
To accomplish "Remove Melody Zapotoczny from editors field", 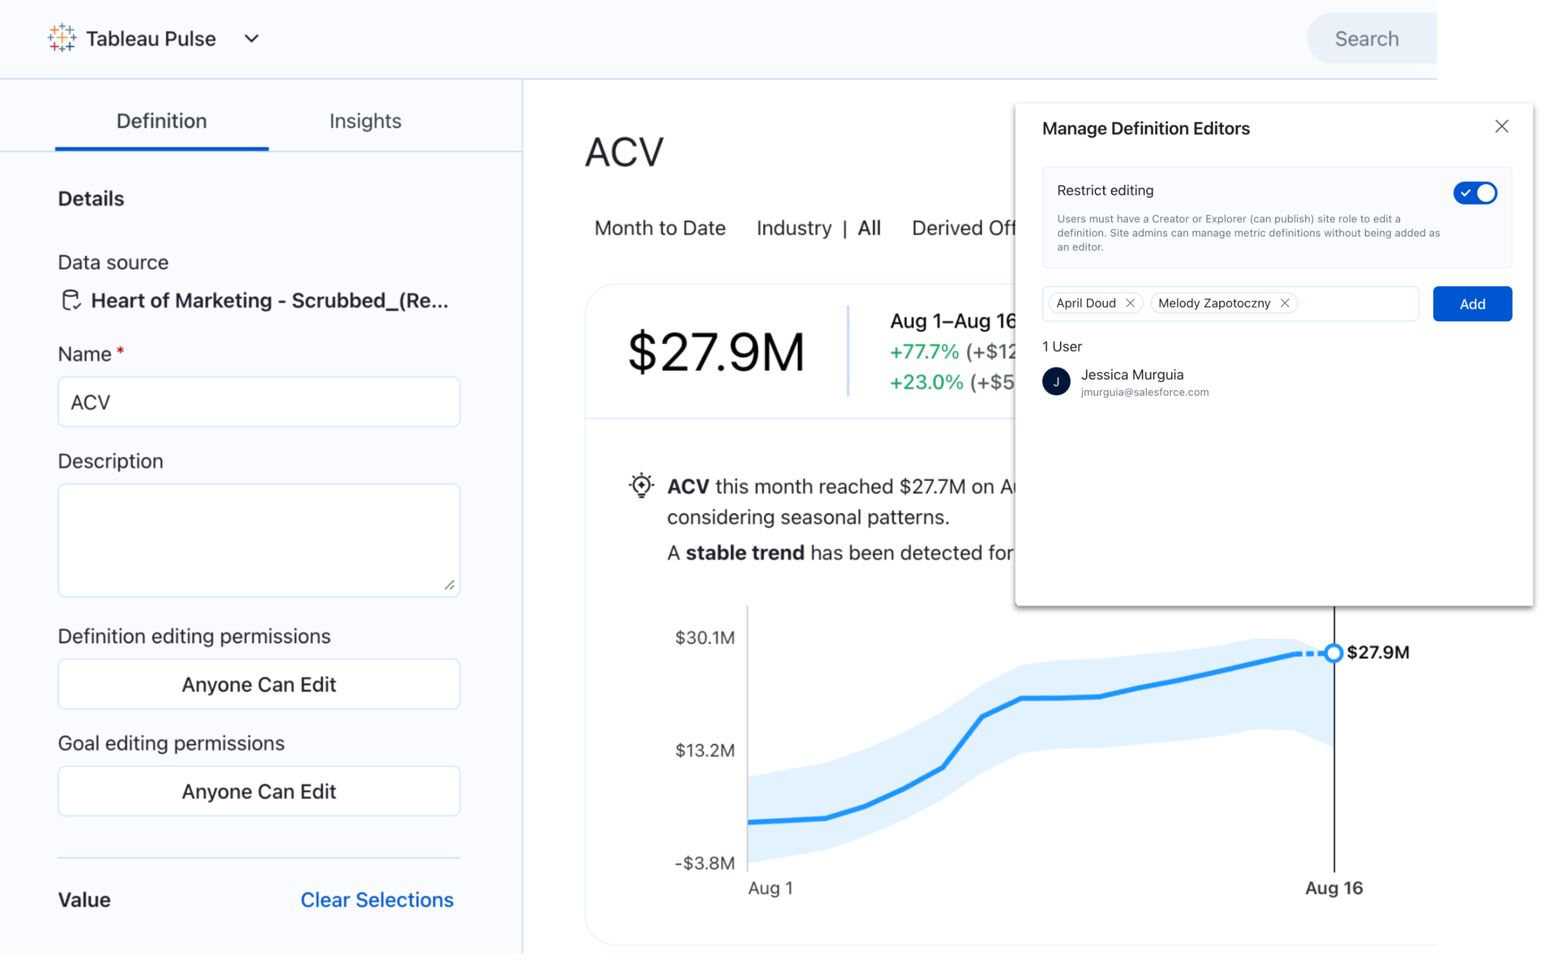I will click(1285, 304).
